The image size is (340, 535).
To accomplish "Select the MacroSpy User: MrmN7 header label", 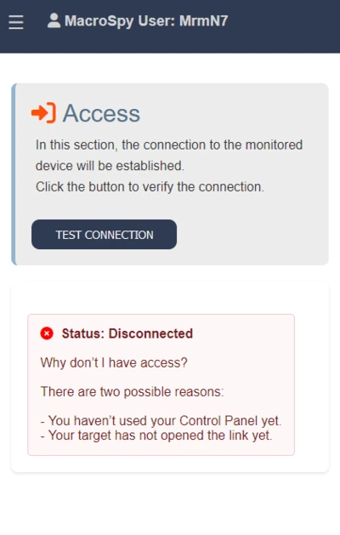I will pyautogui.click(x=146, y=20).
